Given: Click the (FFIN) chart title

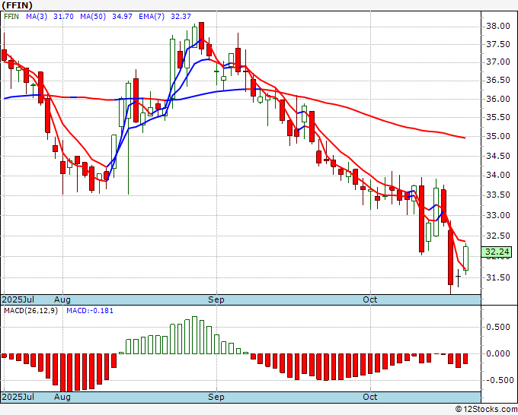Looking at the screenshot, I should coord(18,5).
